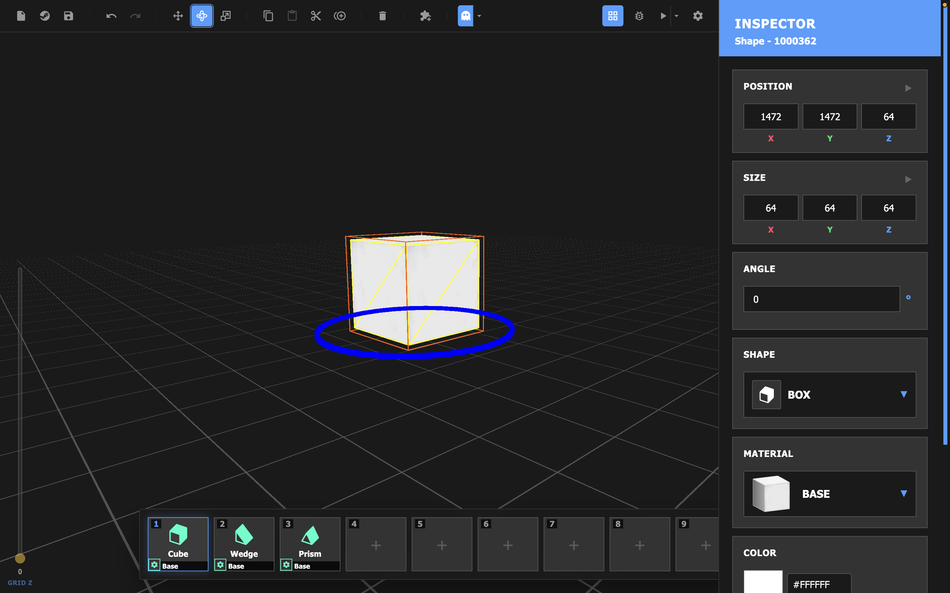
Task: Click the white cube in viewport
Action: (x=415, y=290)
